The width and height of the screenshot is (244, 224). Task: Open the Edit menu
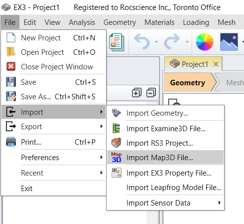coord(30,22)
